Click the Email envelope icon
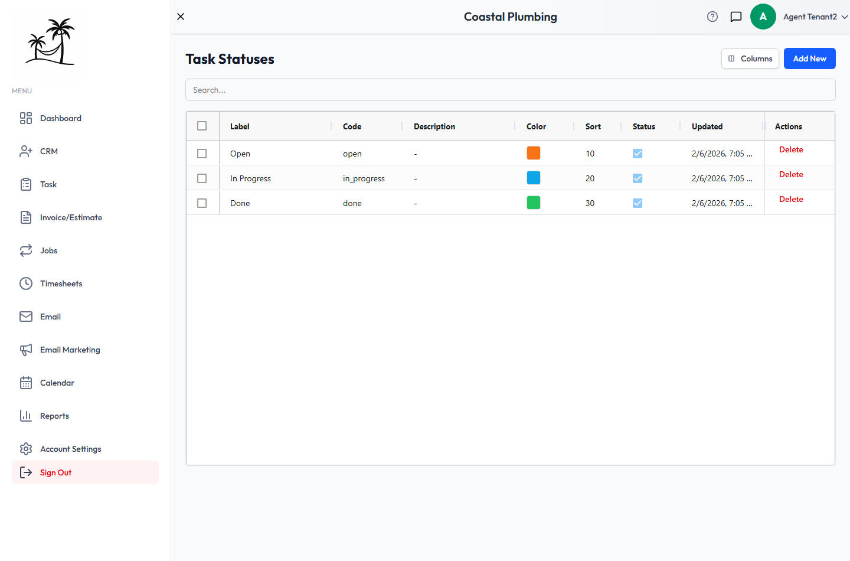Image resolution: width=850 pixels, height=561 pixels. tap(26, 317)
